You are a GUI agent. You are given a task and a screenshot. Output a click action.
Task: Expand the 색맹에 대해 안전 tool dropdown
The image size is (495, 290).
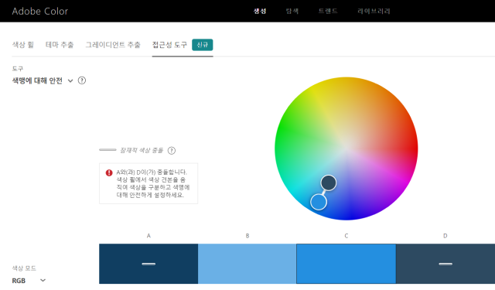point(43,80)
